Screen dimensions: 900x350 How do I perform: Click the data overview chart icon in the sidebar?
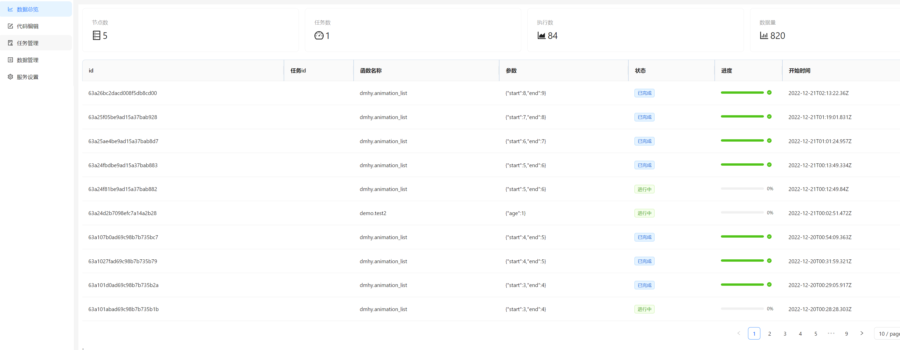coord(11,9)
